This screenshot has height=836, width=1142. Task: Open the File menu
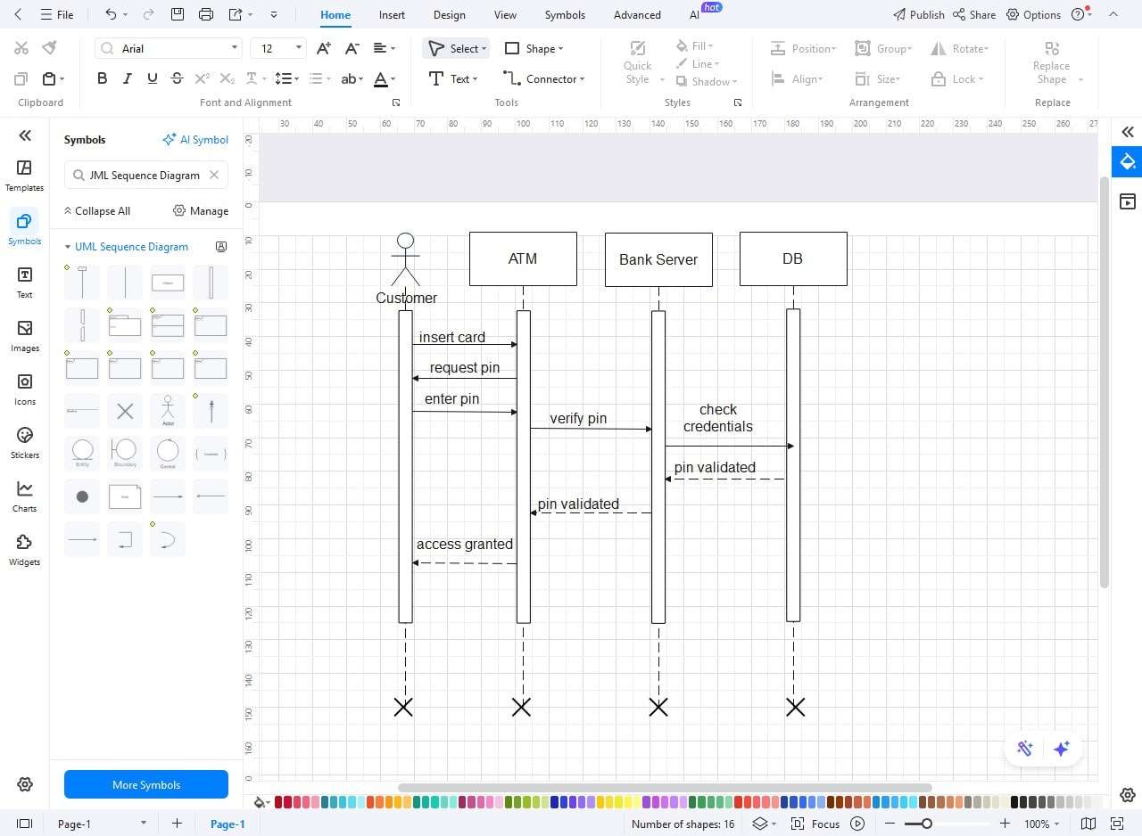(x=57, y=14)
